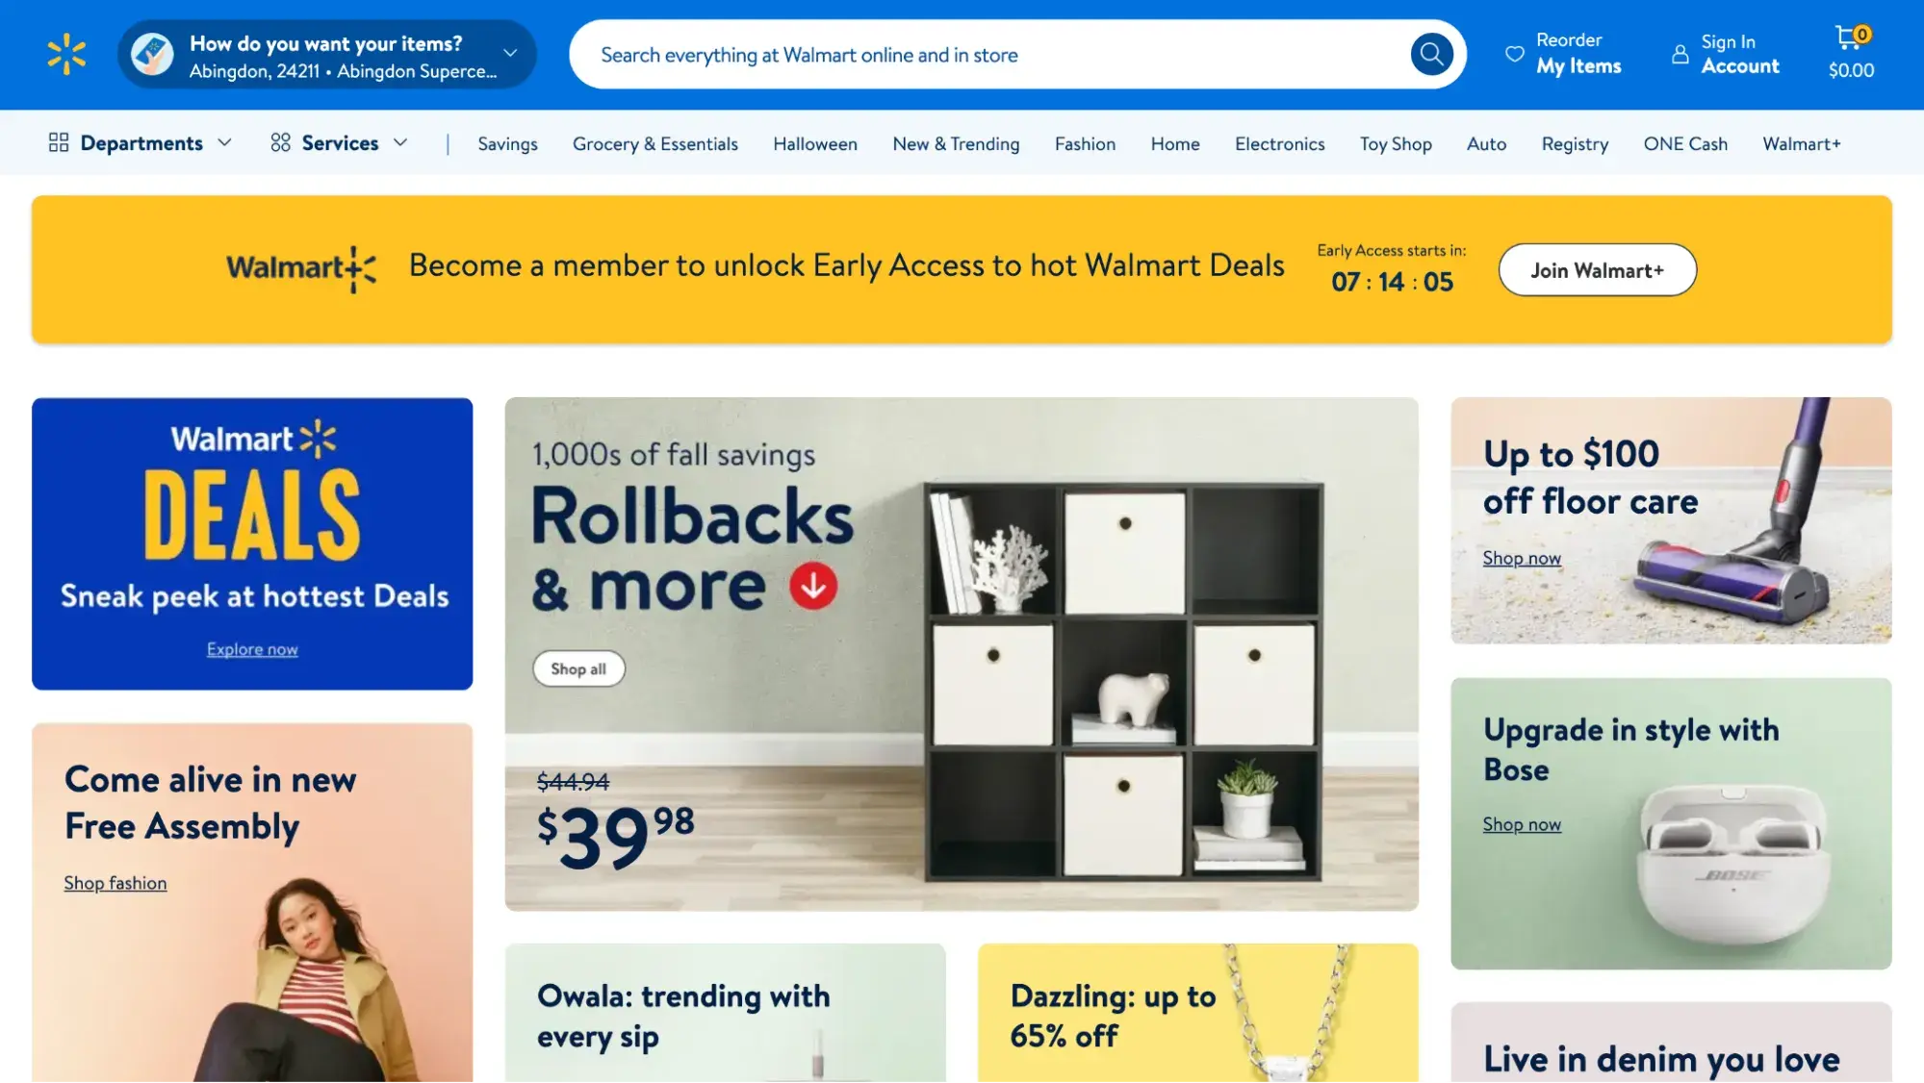
Task: Click the Departments grid icon
Action: coord(56,141)
